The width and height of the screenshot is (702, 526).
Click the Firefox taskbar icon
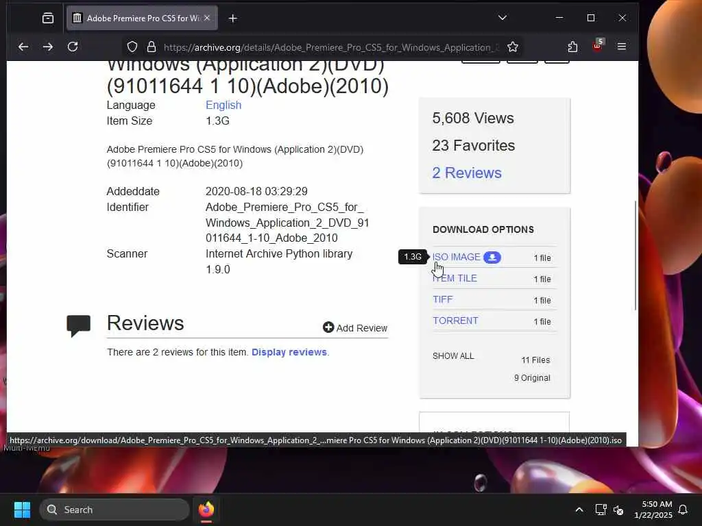[x=206, y=510]
